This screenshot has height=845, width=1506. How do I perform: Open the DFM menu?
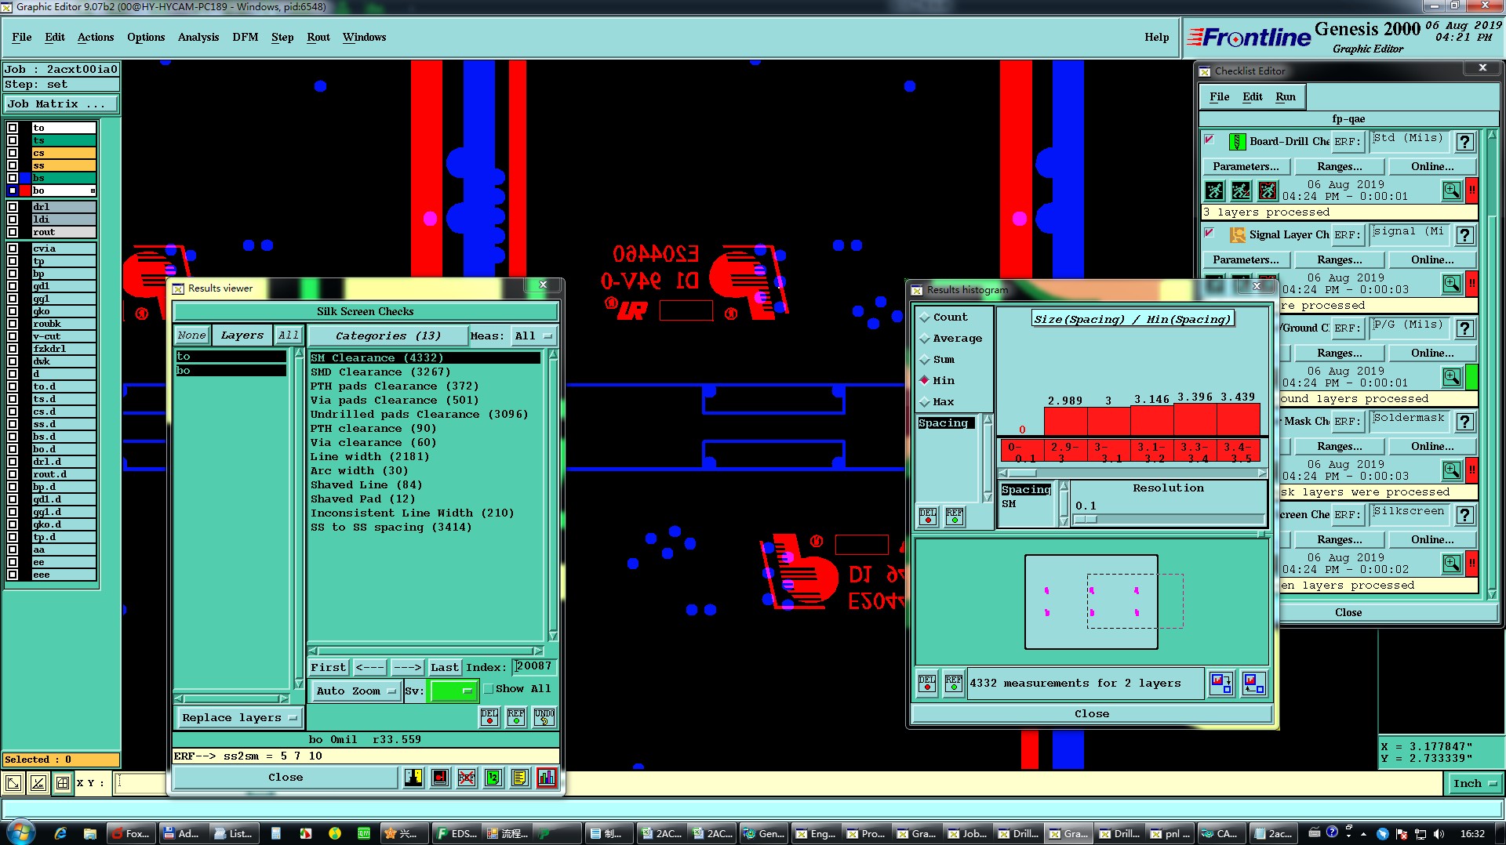(245, 37)
